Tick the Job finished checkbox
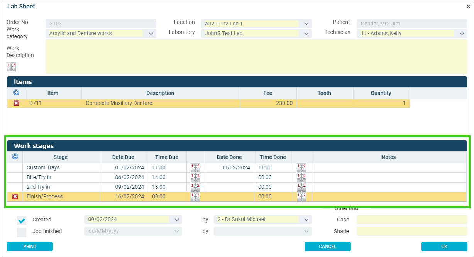 tap(22, 232)
